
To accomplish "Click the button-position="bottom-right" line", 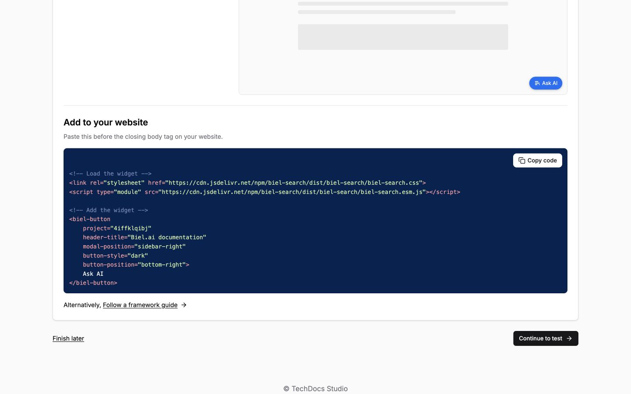I will (x=136, y=265).
